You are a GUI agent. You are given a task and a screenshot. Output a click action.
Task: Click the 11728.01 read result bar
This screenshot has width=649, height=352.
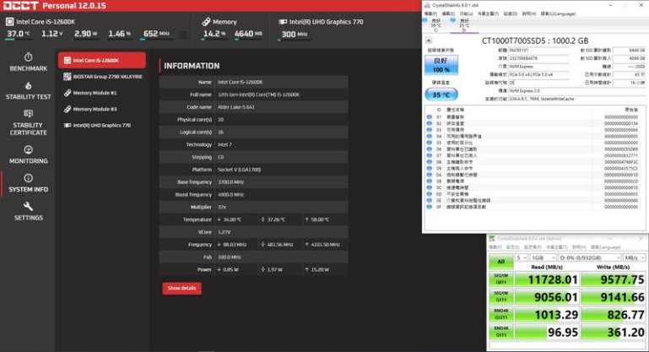pos(546,279)
